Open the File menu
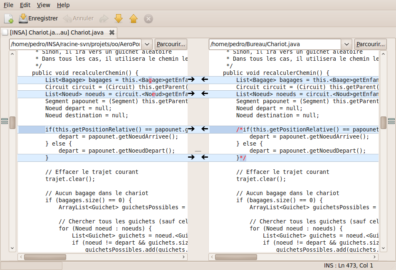396x270 pixels. [8, 5]
